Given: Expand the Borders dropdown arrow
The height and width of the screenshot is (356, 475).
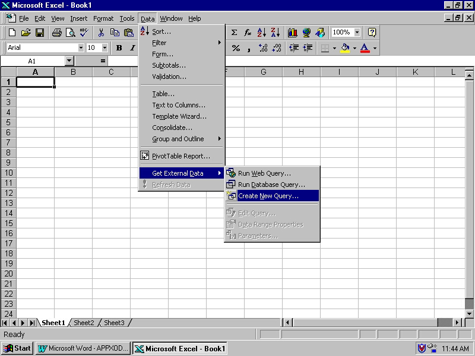Looking at the screenshot, I should (x=334, y=48).
